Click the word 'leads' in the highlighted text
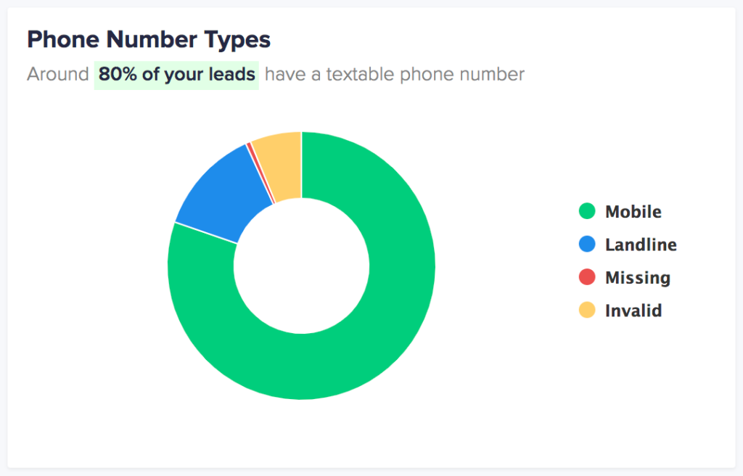The width and height of the screenshot is (743, 476). tap(231, 75)
